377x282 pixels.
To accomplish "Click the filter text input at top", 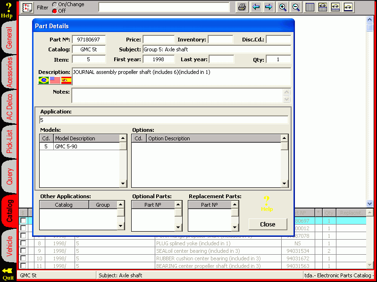I will click(164, 7).
